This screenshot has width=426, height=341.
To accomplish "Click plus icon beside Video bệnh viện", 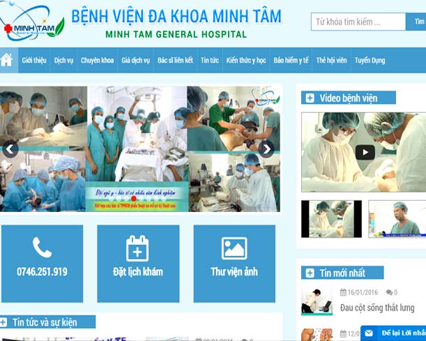I will (x=310, y=98).
